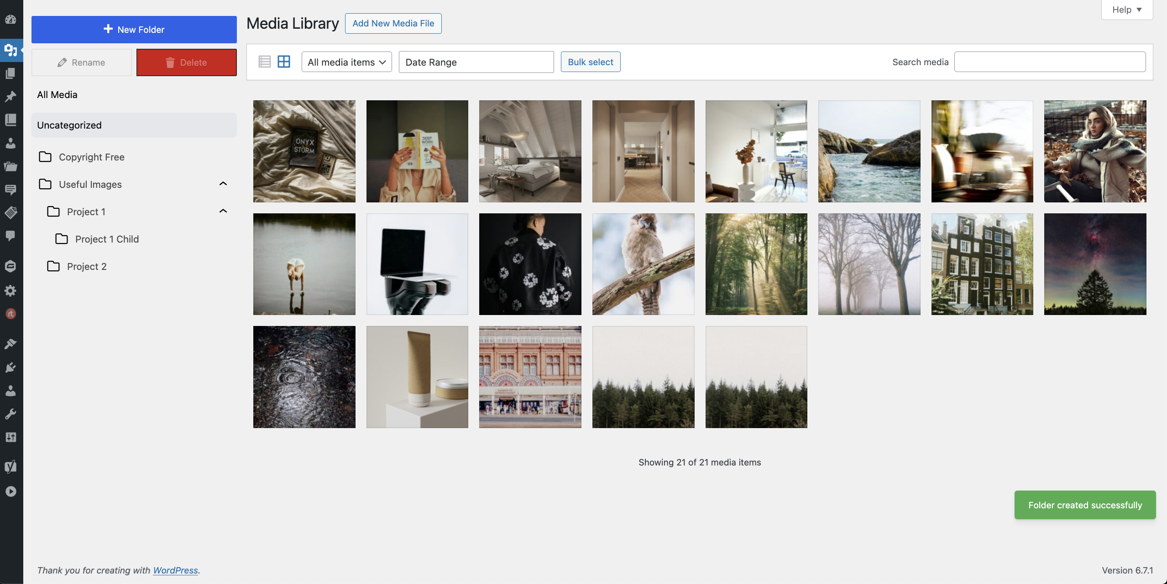Open the Pages icon in sidebar
1167x584 pixels.
[11, 73]
